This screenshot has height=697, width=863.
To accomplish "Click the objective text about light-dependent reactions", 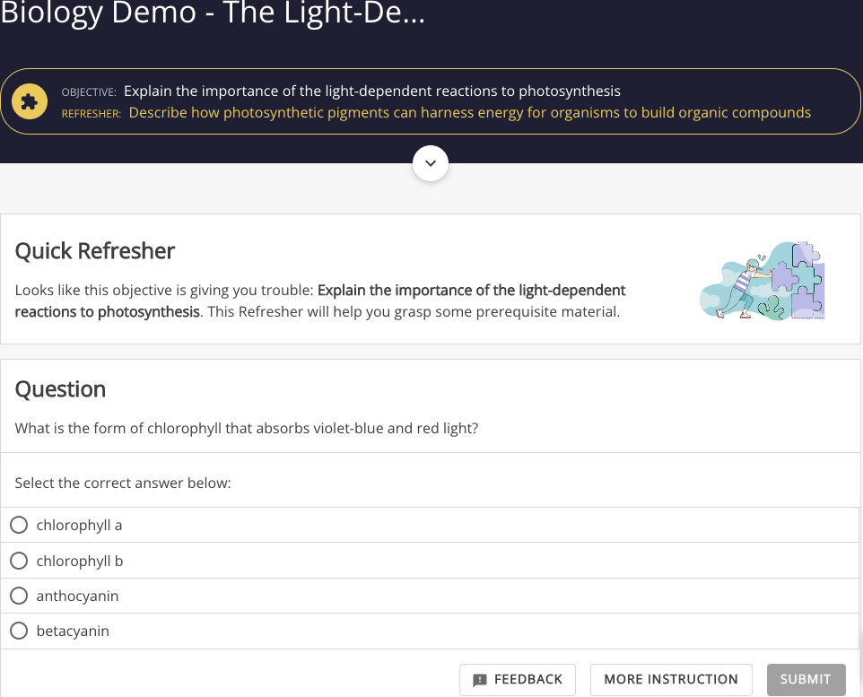I will [372, 91].
